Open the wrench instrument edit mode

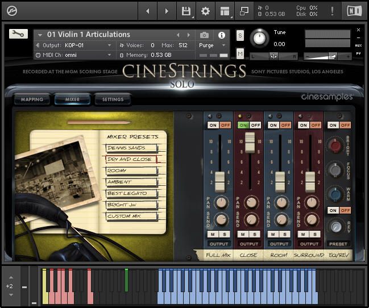(18, 34)
